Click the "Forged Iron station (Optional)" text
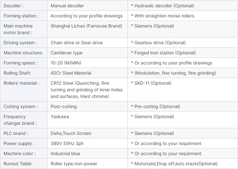The width and height of the screenshot is (238, 169). [165, 53]
